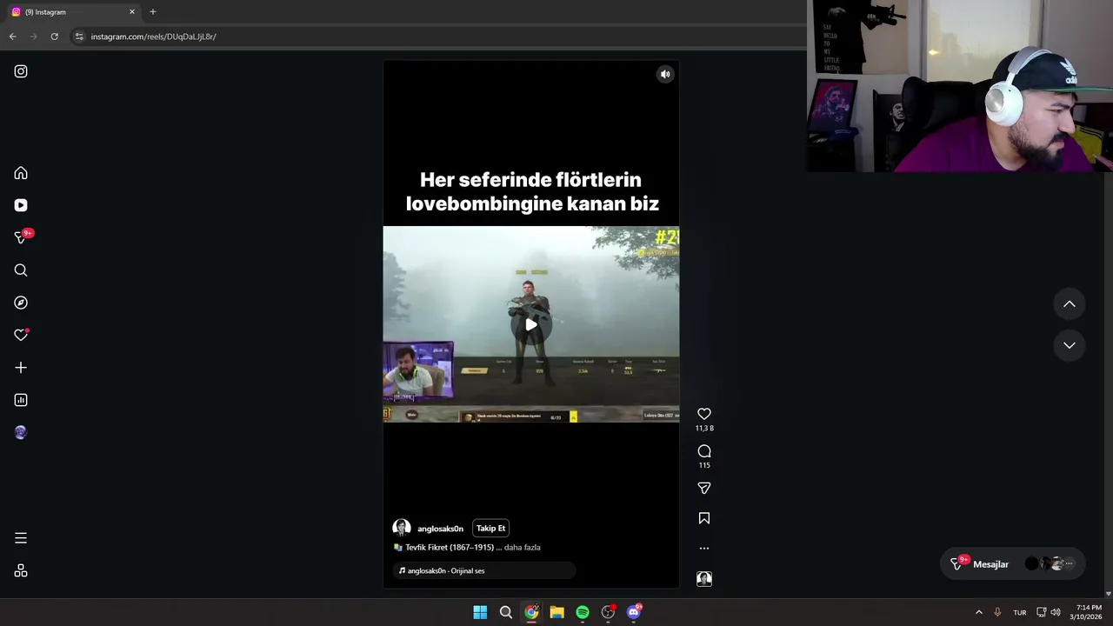Click the 115 comment count

704,465
